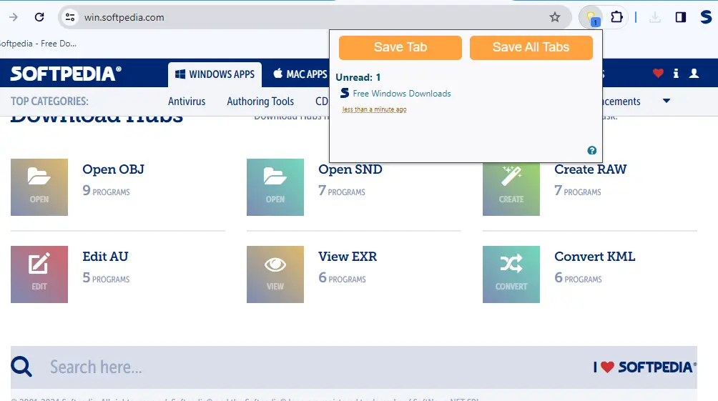Click the red heart icon in Softpedia header
Viewport: 718px width, 401px height.
tap(658, 74)
